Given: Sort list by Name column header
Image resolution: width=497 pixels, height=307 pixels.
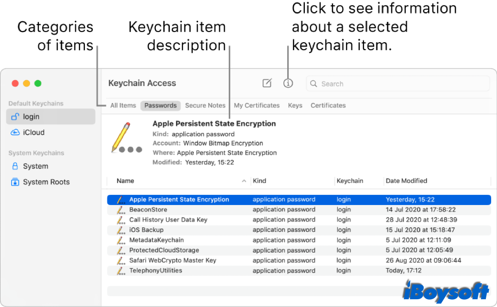Looking at the screenshot, I should click(x=125, y=181).
